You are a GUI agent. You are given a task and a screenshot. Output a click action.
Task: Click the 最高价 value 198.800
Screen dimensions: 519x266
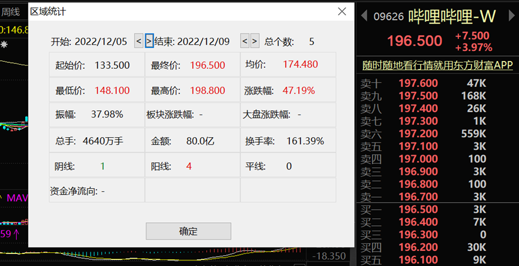(208, 90)
